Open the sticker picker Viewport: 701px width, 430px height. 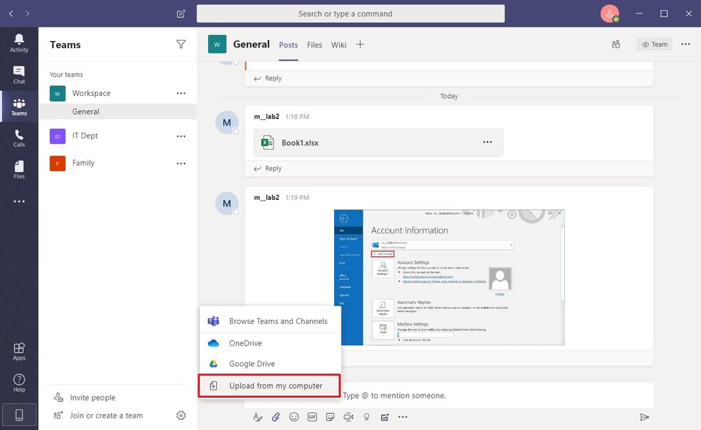[330, 417]
